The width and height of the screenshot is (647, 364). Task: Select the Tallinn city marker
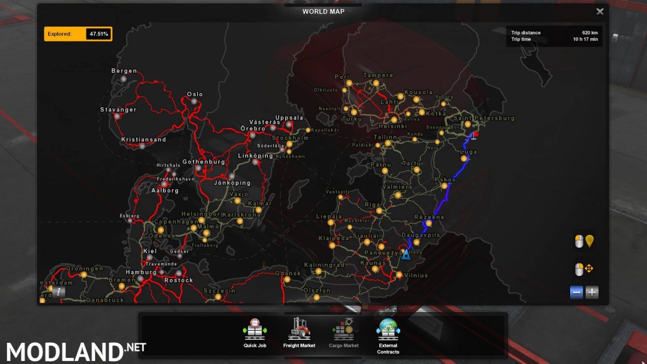(x=388, y=144)
